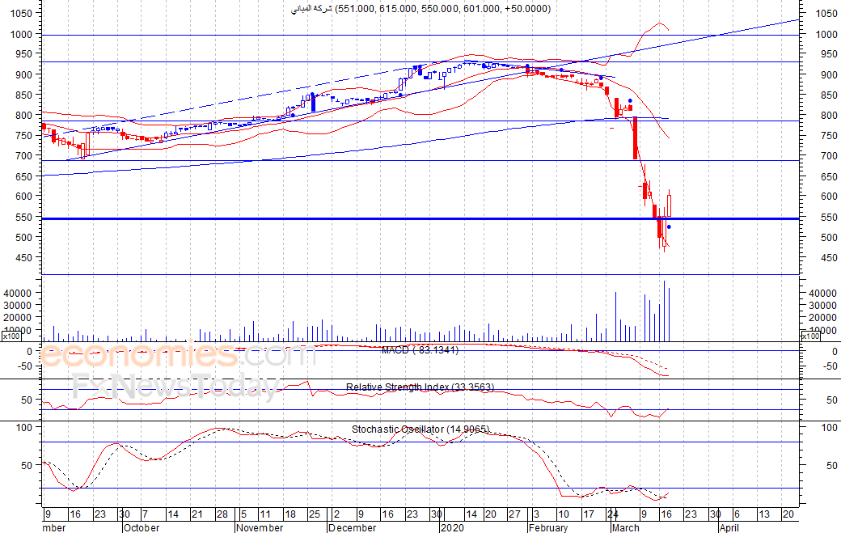The image size is (841, 533).
Task: Click the x100 box at left volume axis
Action: point(11,336)
